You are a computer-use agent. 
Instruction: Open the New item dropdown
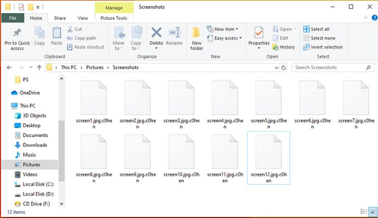[222, 29]
